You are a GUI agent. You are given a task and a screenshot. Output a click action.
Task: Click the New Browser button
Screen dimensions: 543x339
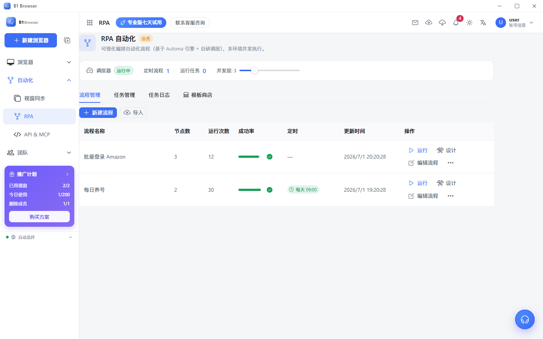click(31, 40)
